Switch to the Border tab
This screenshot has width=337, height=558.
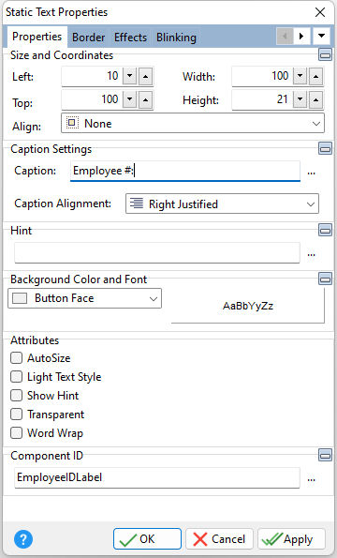88,37
